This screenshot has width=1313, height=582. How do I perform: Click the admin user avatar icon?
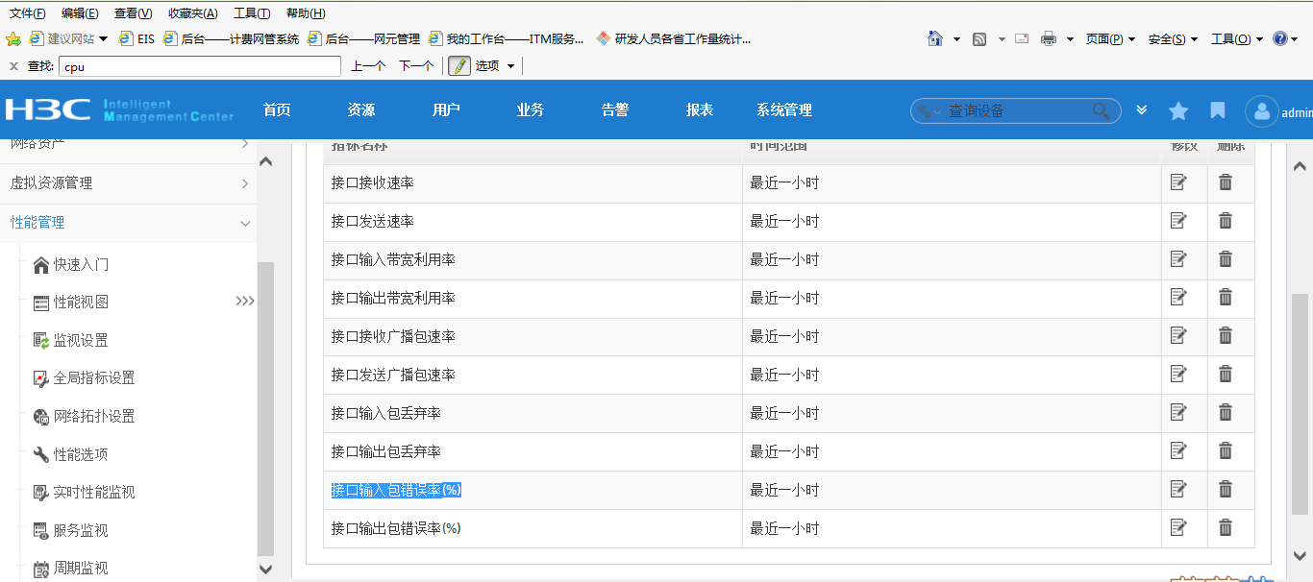1261,112
